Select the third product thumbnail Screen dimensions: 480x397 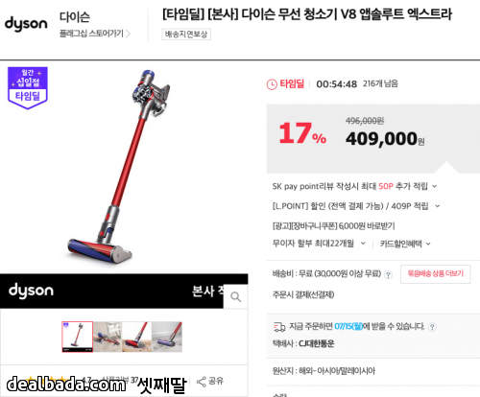point(136,337)
